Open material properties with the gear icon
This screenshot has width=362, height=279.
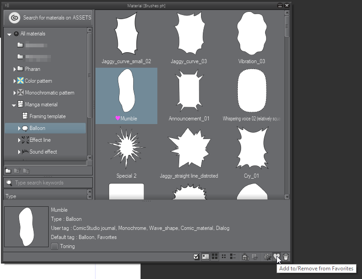click(267, 257)
